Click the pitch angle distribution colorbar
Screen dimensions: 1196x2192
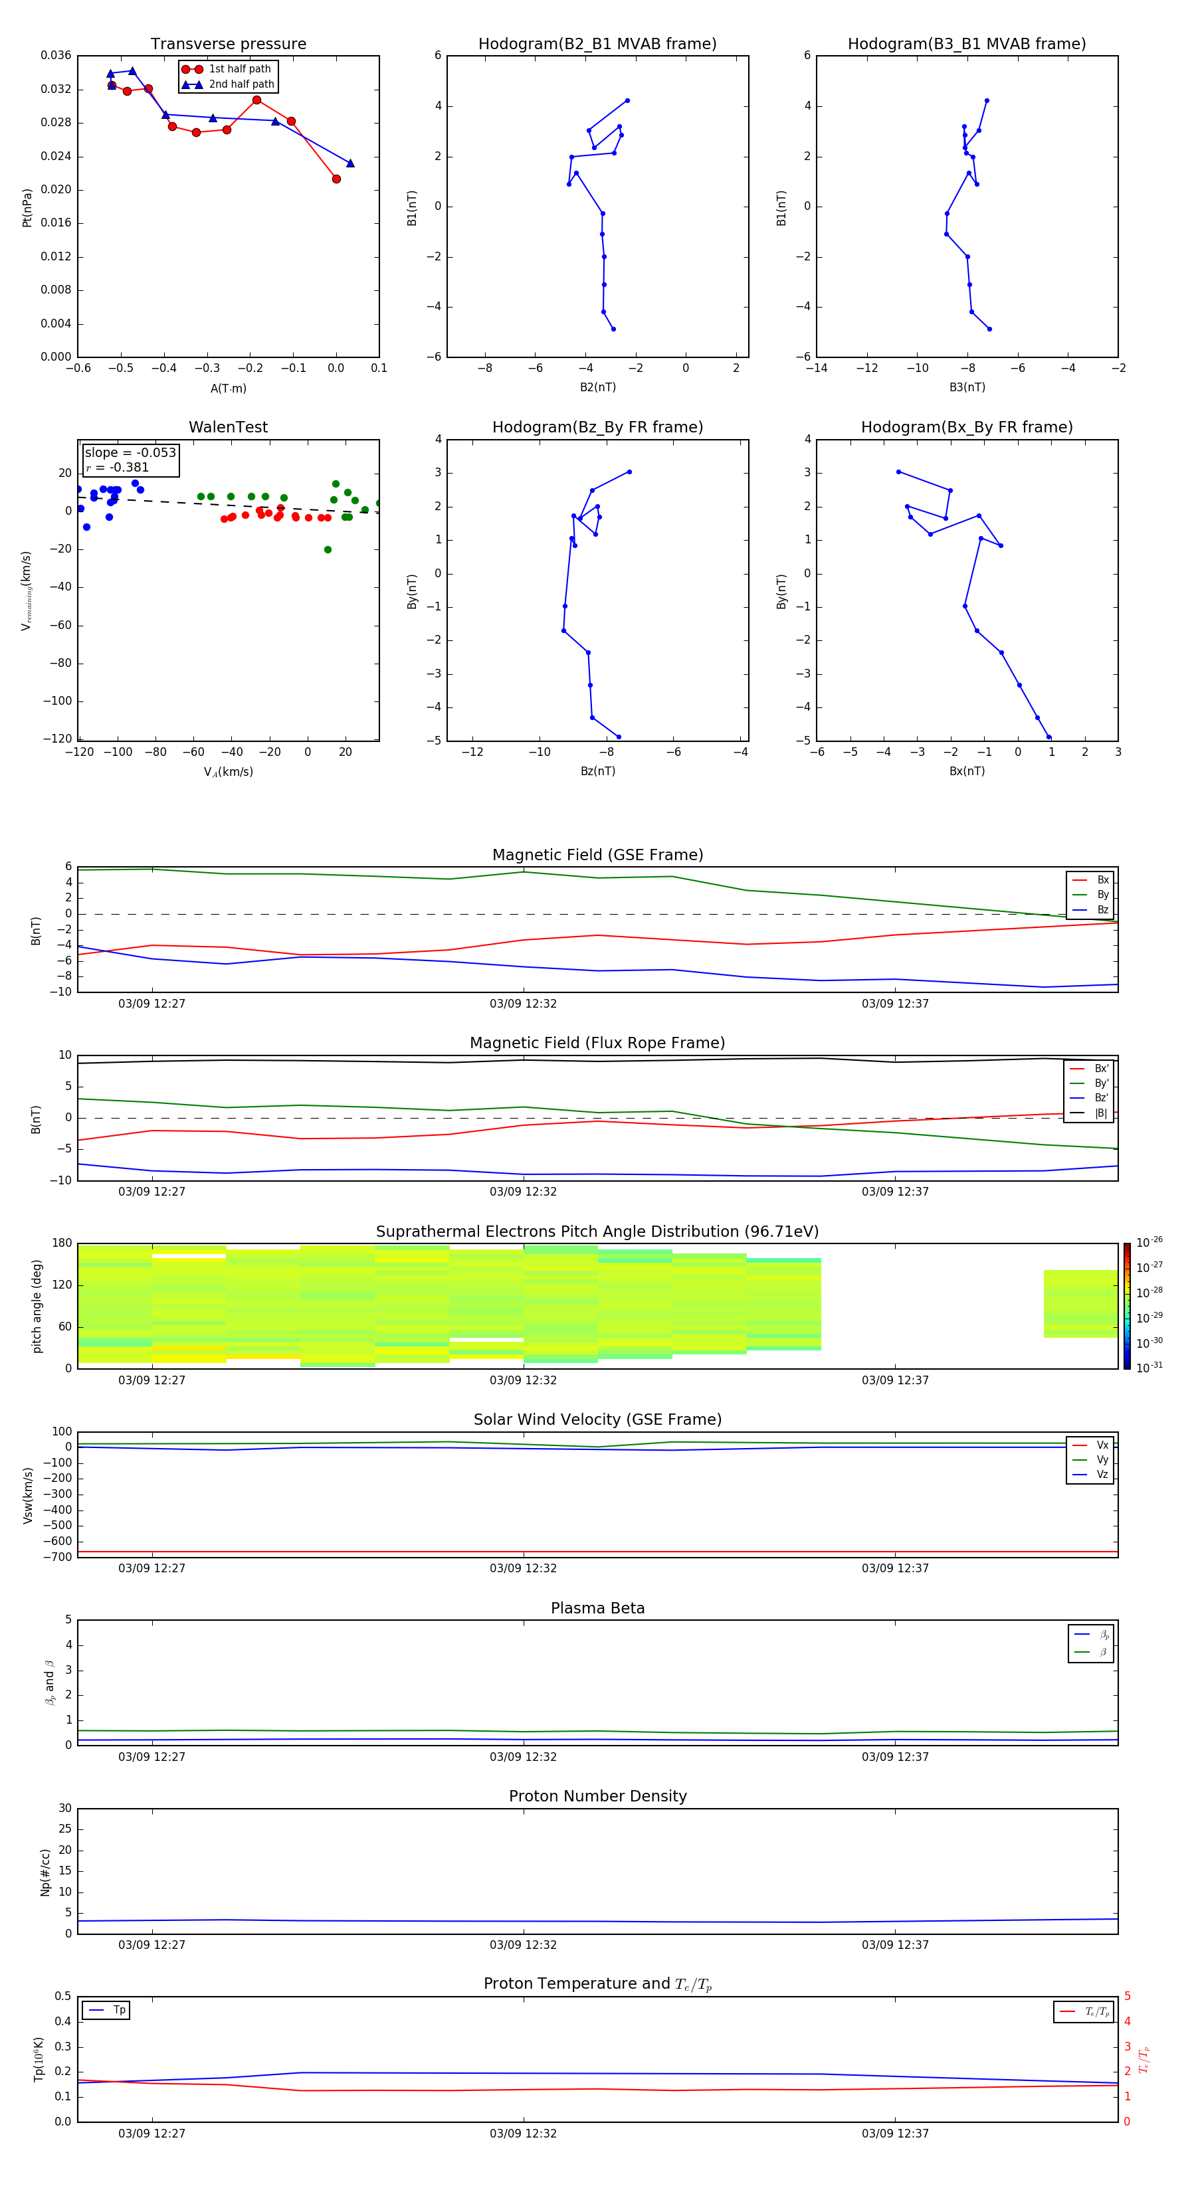click(x=1126, y=1306)
